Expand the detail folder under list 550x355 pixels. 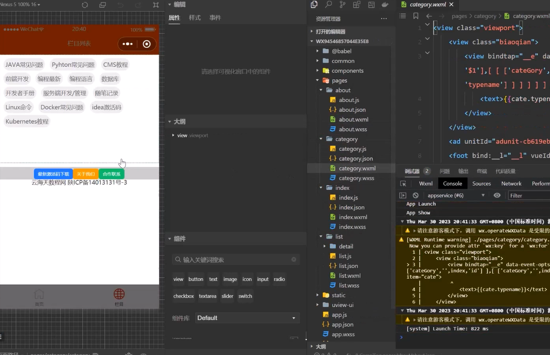324,246
